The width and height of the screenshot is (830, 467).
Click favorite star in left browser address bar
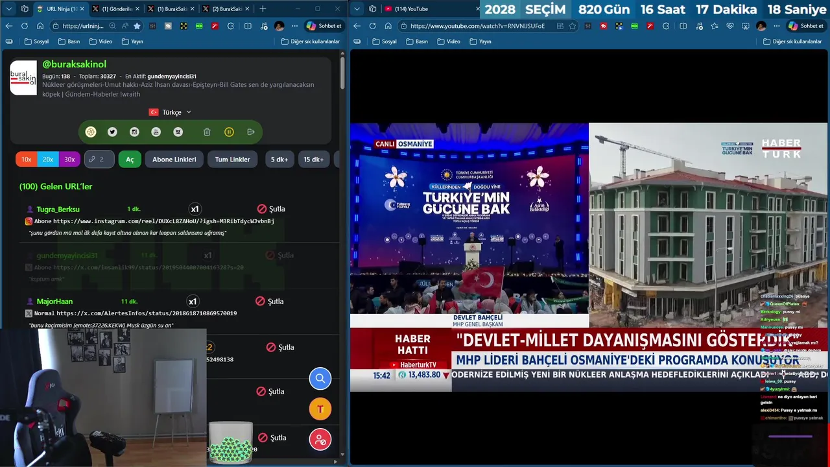click(137, 26)
